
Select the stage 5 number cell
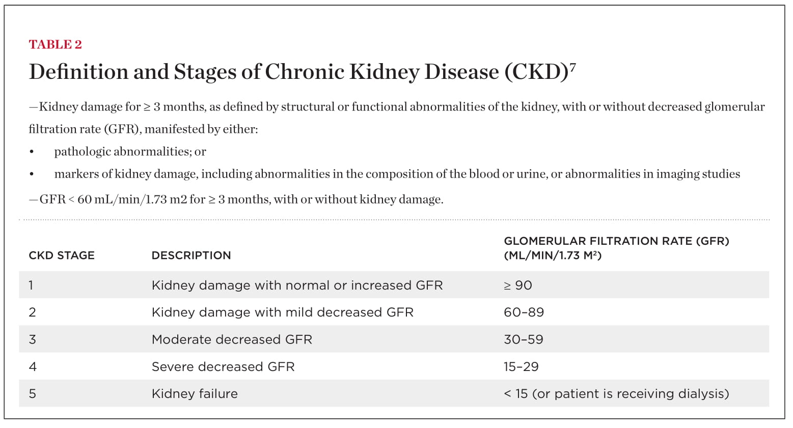click(33, 393)
